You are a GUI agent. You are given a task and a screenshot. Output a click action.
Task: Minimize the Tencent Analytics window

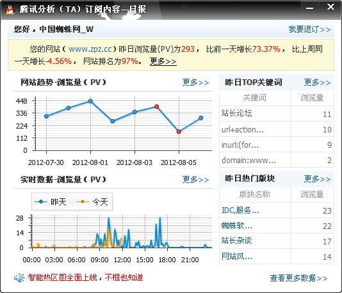(309, 8)
